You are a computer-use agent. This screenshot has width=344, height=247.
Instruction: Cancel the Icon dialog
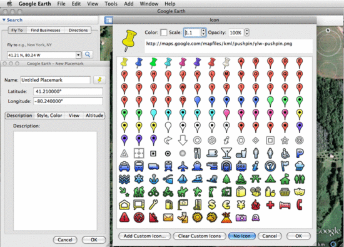270,236
